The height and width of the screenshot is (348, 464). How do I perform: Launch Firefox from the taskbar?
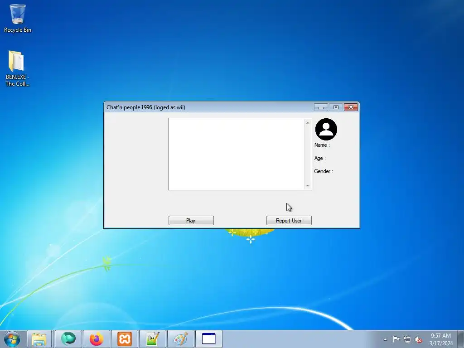[x=96, y=339]
